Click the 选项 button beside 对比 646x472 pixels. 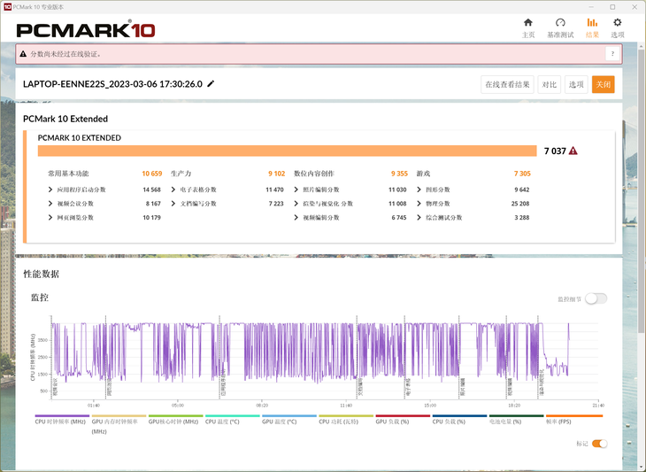click(576, 84)
